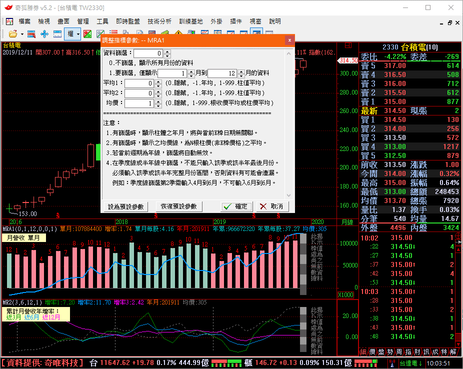This screenshot has height=369, width=463.
Task: Open the 檢視 menu
Action: (44, 21)
